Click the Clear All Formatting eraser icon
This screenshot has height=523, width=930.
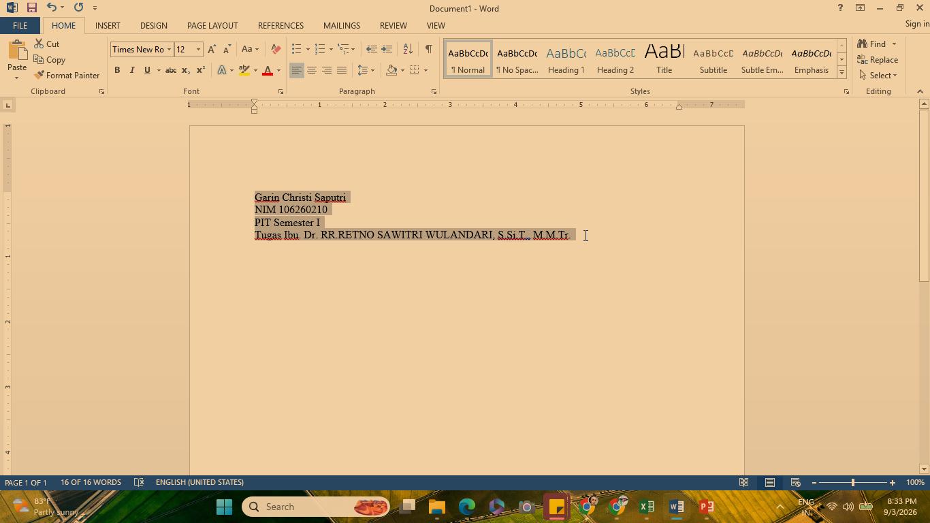coord(276,49)
